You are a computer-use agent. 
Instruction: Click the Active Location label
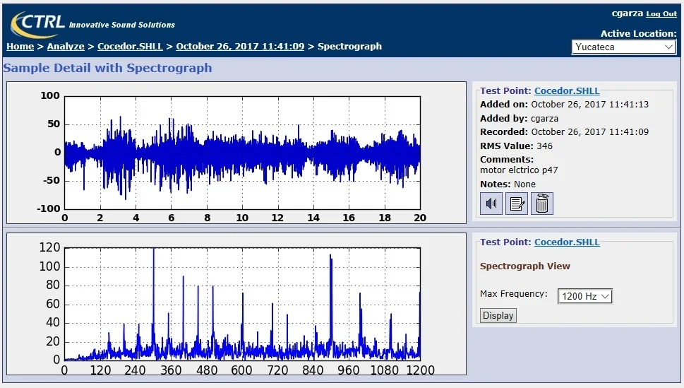638,34
